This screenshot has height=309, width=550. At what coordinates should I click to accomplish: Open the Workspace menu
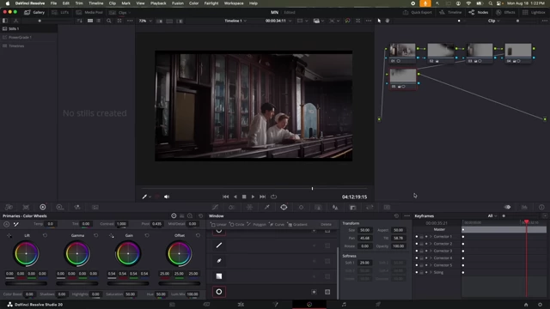(234, 3)
